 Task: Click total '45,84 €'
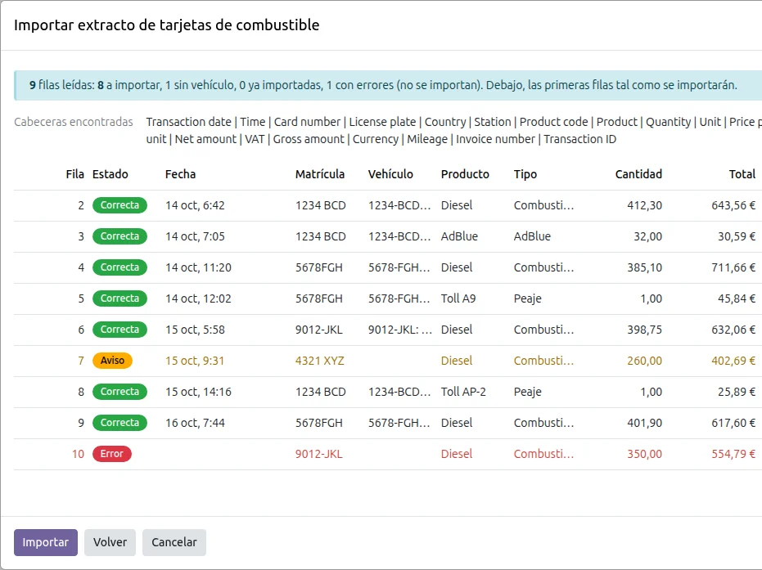click(x=737, y=298)
